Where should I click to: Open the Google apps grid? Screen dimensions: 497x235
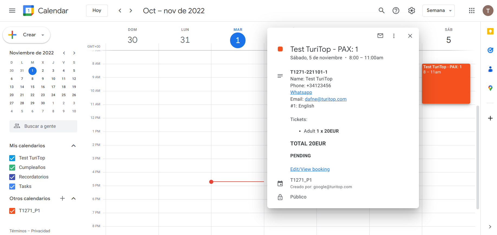pyautogui.click(x=472, y=11)
